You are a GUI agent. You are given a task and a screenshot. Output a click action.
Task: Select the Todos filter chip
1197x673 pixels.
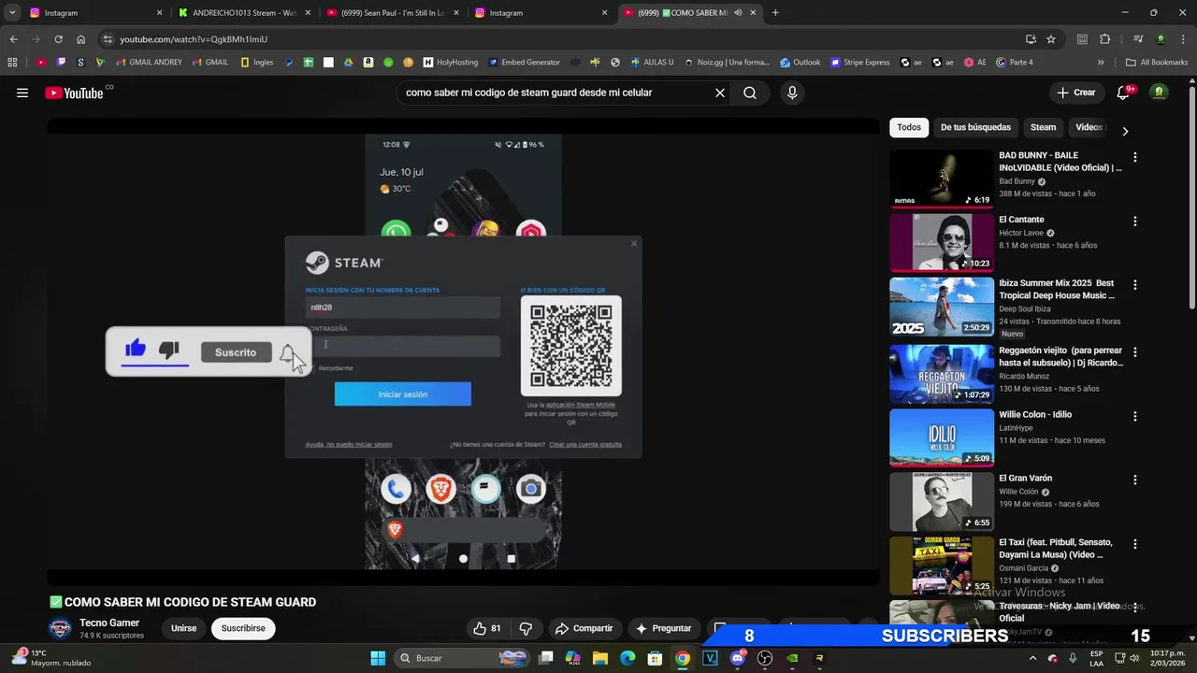pyautogui.click(x=909, y=127)
